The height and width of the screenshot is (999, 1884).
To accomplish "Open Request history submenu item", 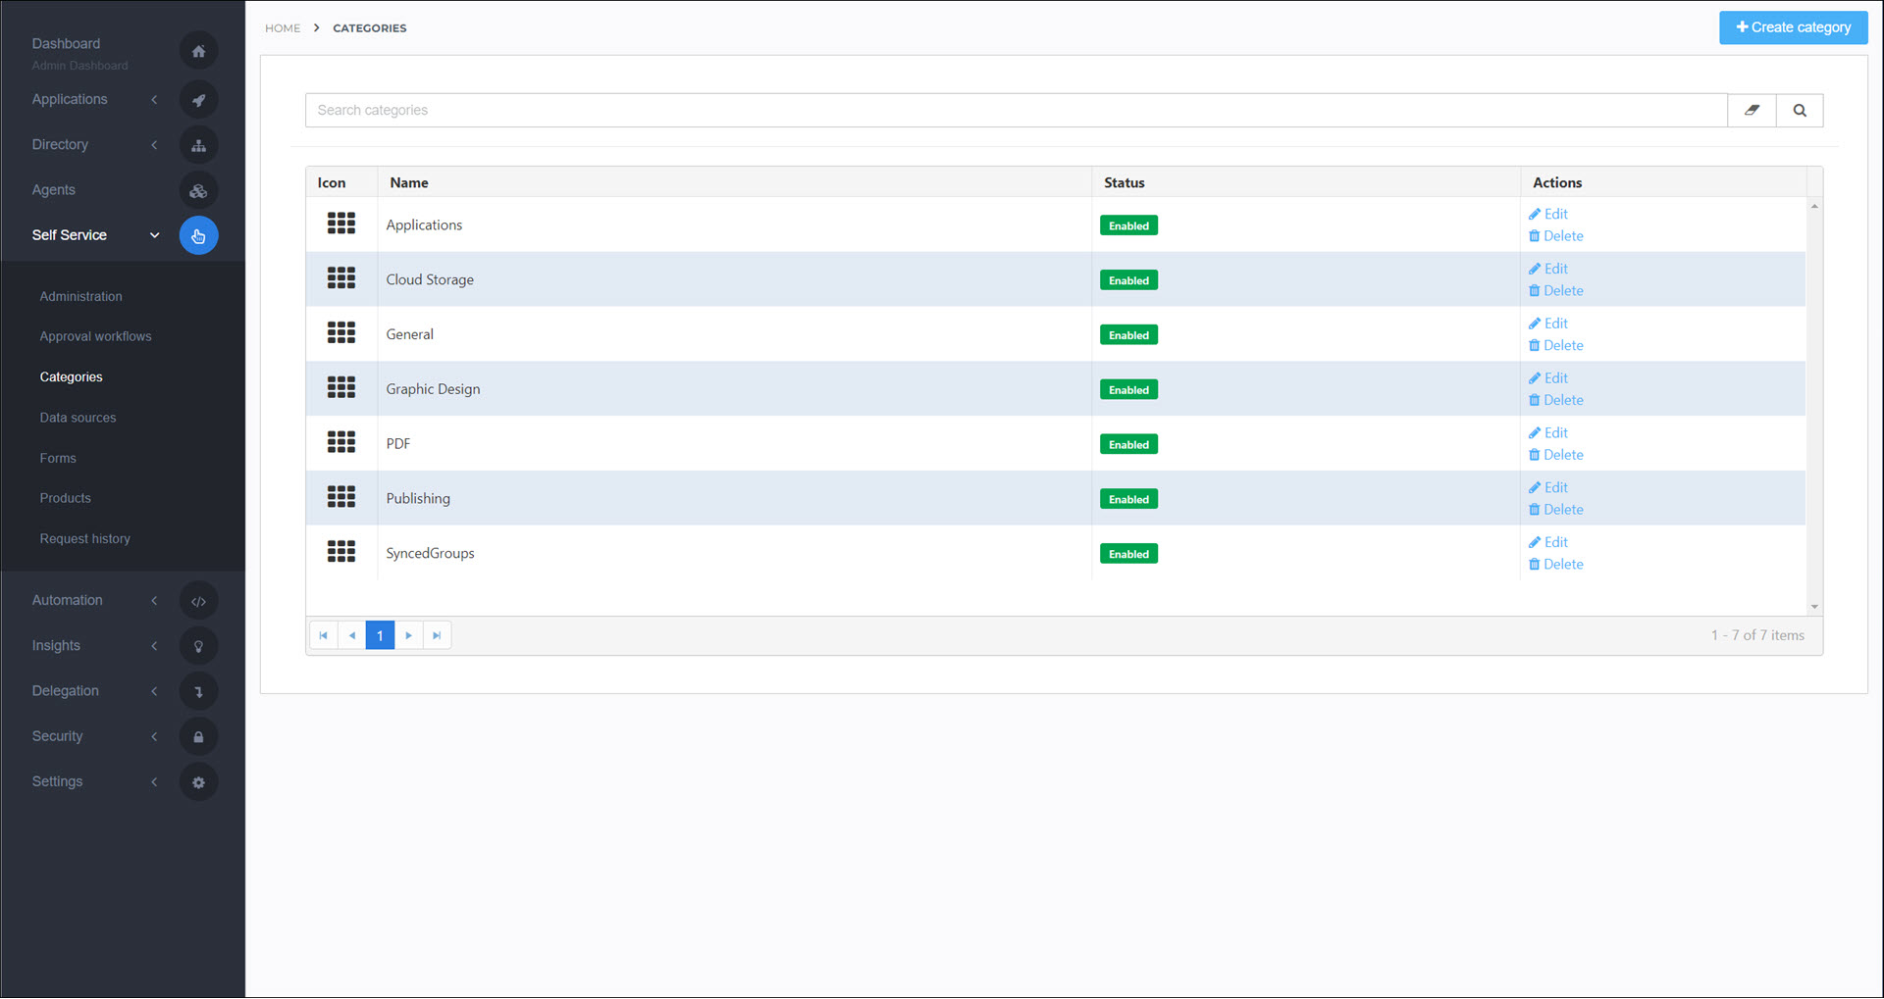I will click(84, 539).
